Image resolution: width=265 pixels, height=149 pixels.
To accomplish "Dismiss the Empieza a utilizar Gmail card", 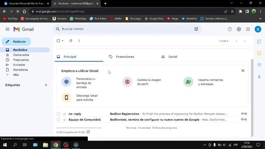I will pos(243,71).
